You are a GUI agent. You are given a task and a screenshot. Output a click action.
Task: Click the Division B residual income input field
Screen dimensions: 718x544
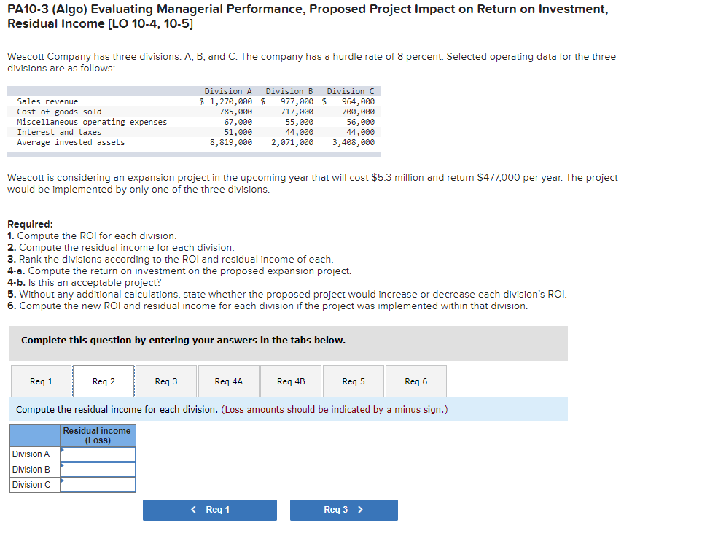[x=98, y=469]
